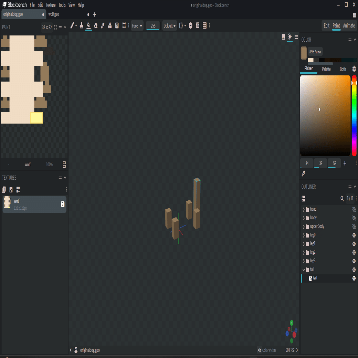Switch to Edit mode
The width and height of the screenshot is (358, 358).
pos(326,25)
